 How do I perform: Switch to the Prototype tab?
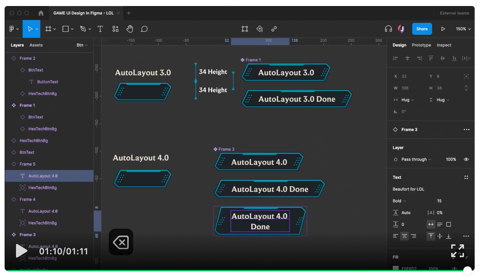click(421, 45)
